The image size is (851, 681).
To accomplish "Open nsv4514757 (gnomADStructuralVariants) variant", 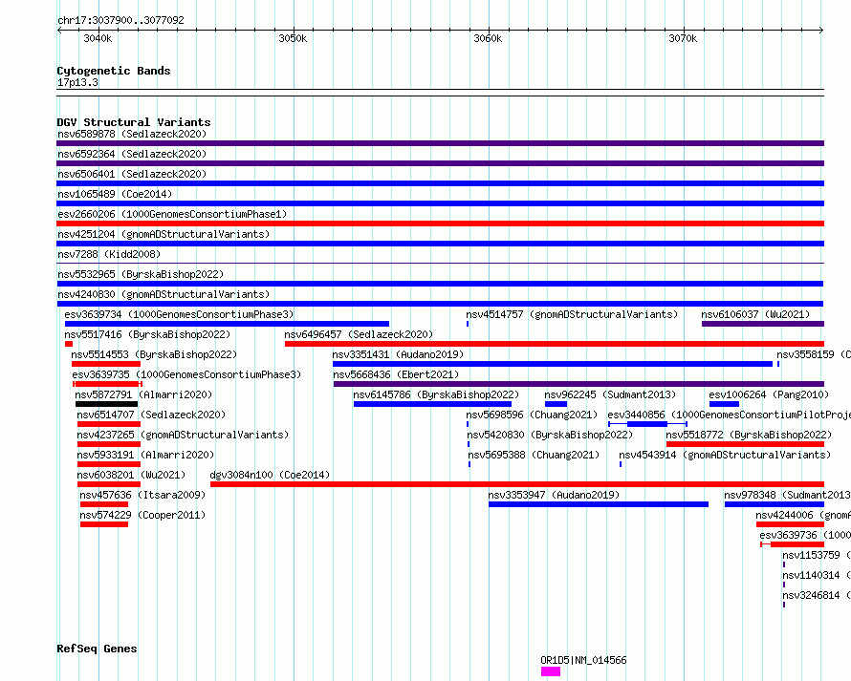I will [572, 314].
